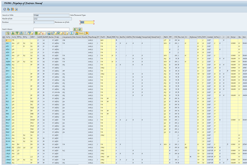Screen dimensions: 247x165
Task: Click the find-next icon right of Search Column field
Action: [80, 29]
